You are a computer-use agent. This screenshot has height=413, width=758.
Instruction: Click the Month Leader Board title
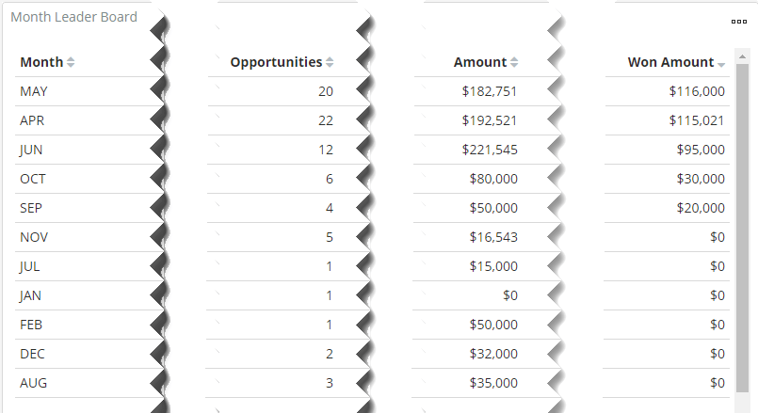[x=74, y=17]
